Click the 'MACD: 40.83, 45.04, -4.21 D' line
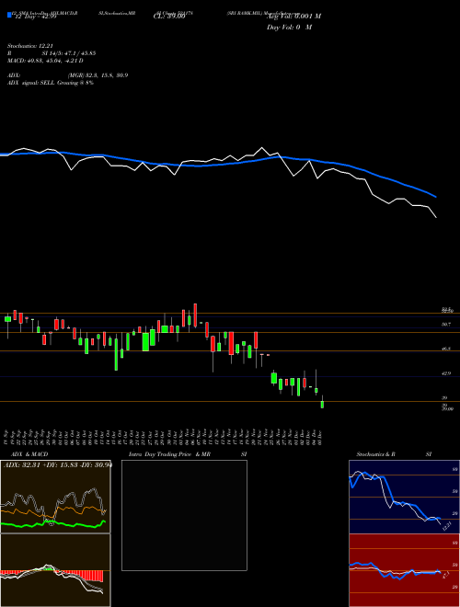The width and height of the screenshot is (460, 607). [45, 61]
